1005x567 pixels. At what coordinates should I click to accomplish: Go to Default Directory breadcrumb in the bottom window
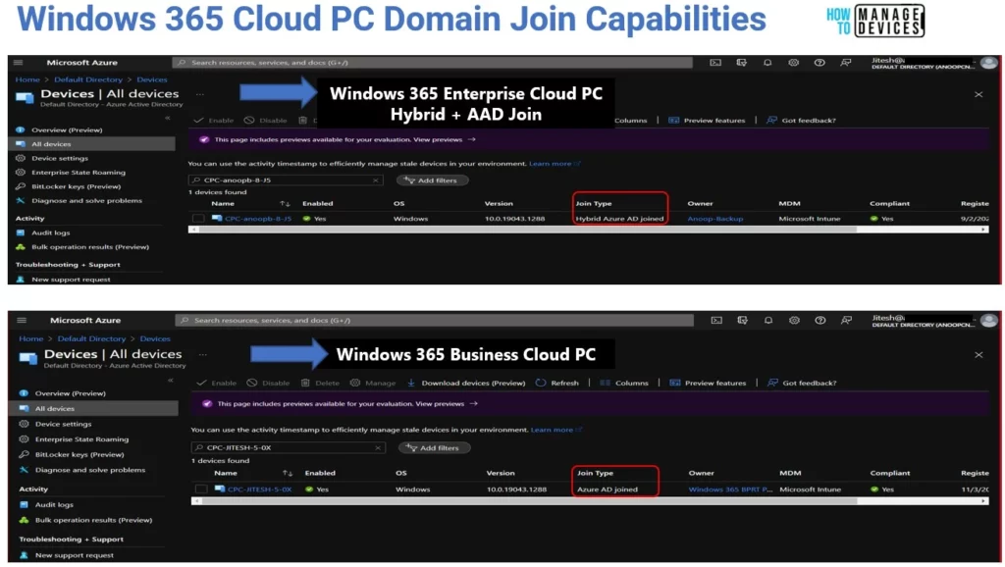[91, 338]
